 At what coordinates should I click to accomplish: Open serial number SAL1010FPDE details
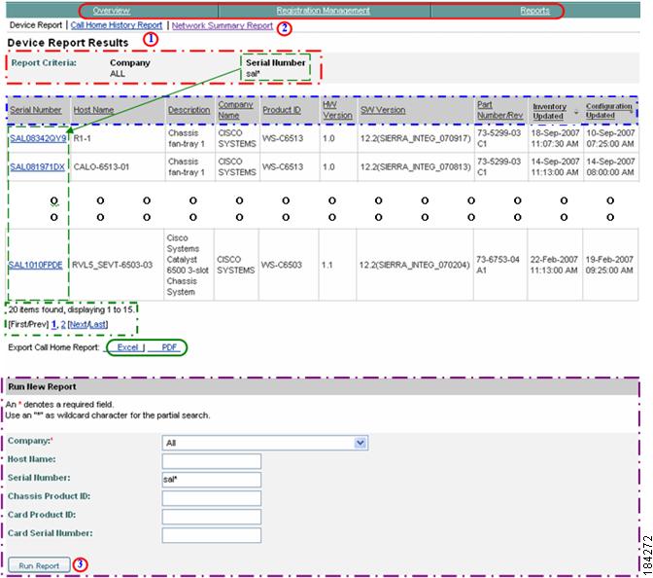tap(36, 264)
